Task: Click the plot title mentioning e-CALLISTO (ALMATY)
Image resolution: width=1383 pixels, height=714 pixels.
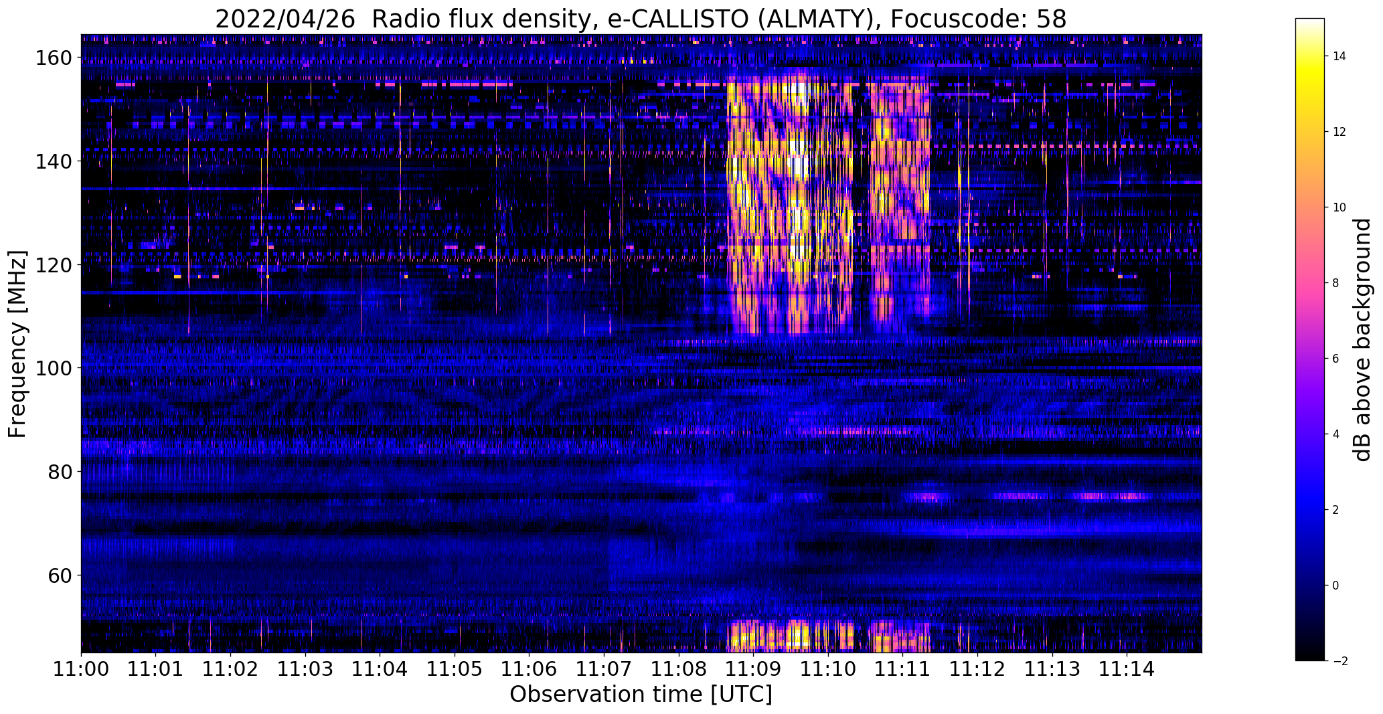Action: pos(641,19)
